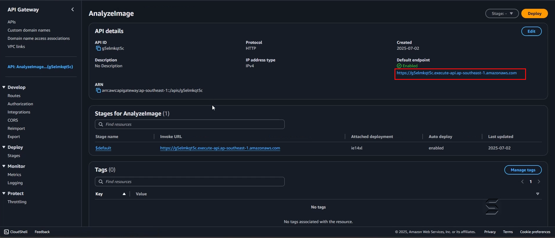Open CORS configuration

13,120
